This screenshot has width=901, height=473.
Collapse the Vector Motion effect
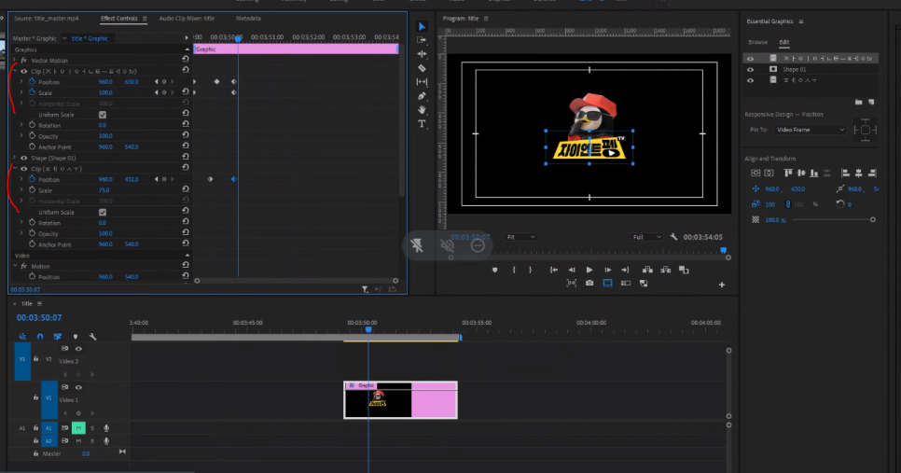coord(15,60)
